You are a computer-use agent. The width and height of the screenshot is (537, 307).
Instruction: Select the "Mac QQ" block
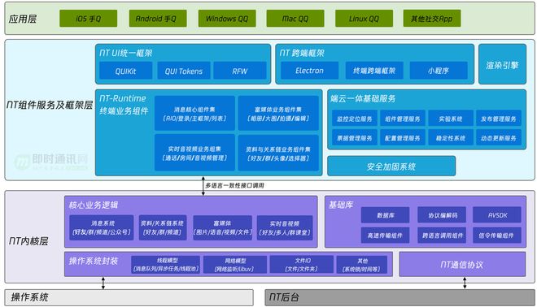click(295, 19)
